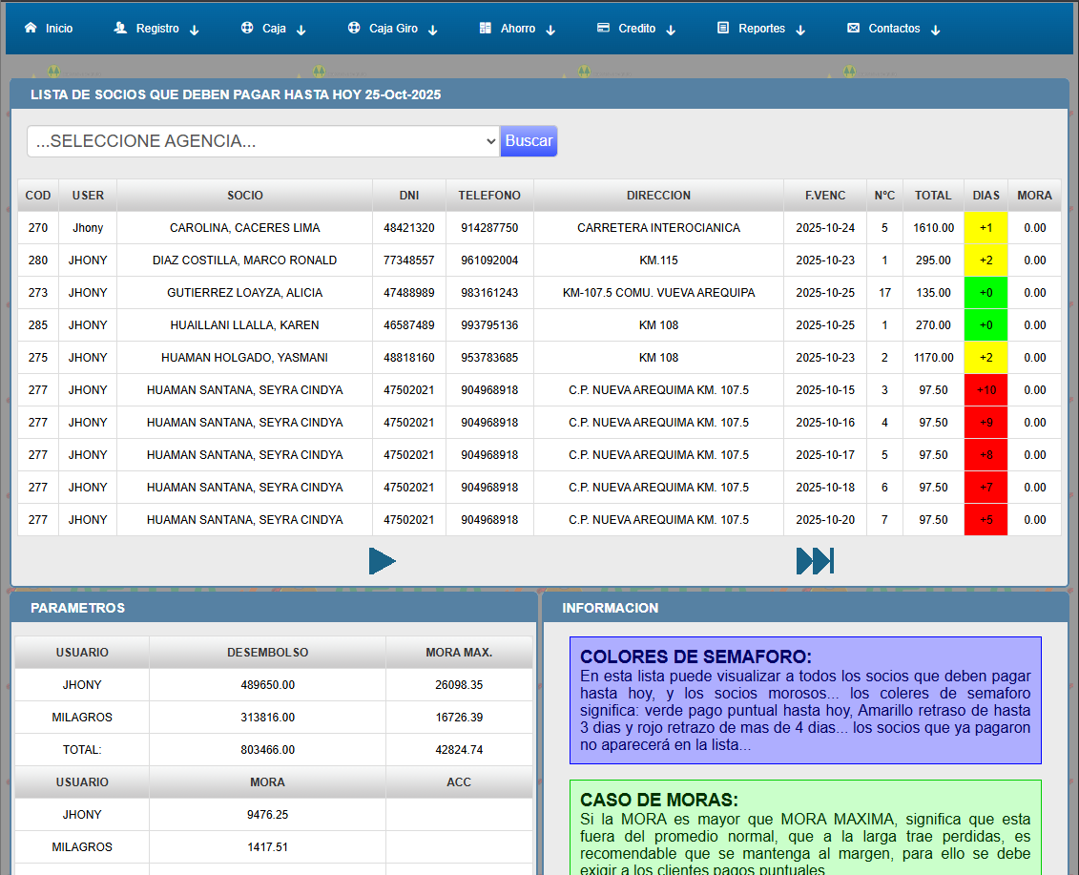Click the envelope icon beside Contactos
The width and height of the screenshot is (1079, 875).
click(853, 29)
